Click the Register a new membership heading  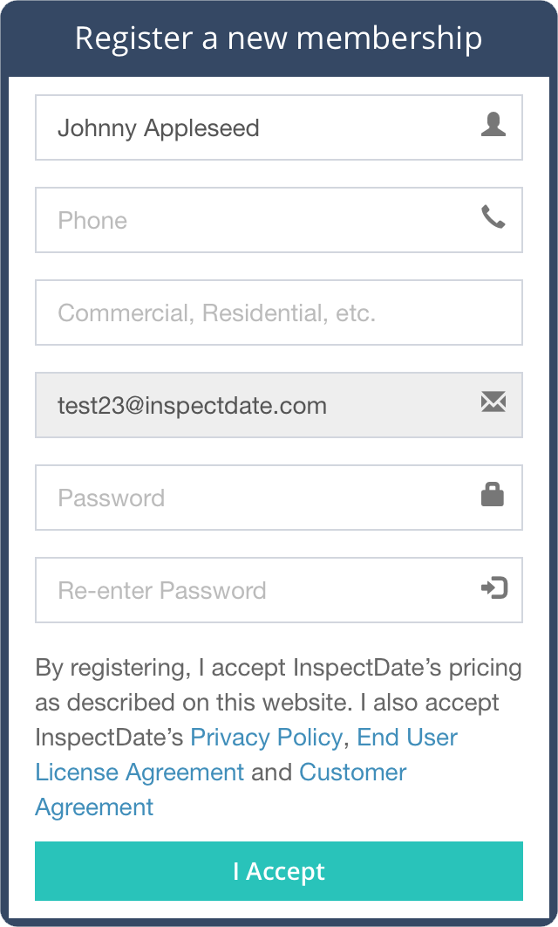point(279,38)
